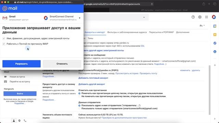Click the Hangouts contacts person icon
The width and height of the screenshot is (219, 123).
point(14,121)
